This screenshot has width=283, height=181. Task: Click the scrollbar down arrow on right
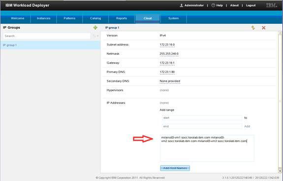coord(280,171)
